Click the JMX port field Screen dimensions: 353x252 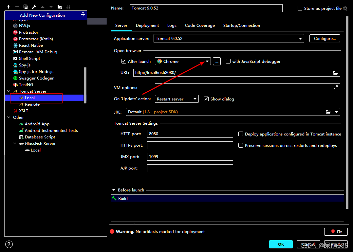tap(190, 156)
